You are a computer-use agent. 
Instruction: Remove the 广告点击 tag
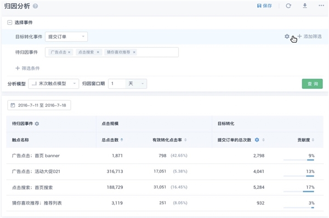pyautogui.click(x=69, y=52)
